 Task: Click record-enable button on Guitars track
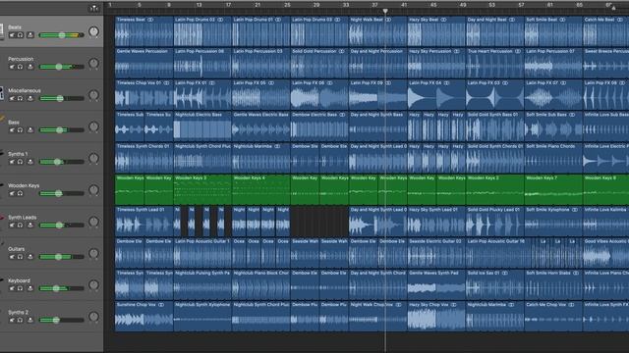click(30, 257)
